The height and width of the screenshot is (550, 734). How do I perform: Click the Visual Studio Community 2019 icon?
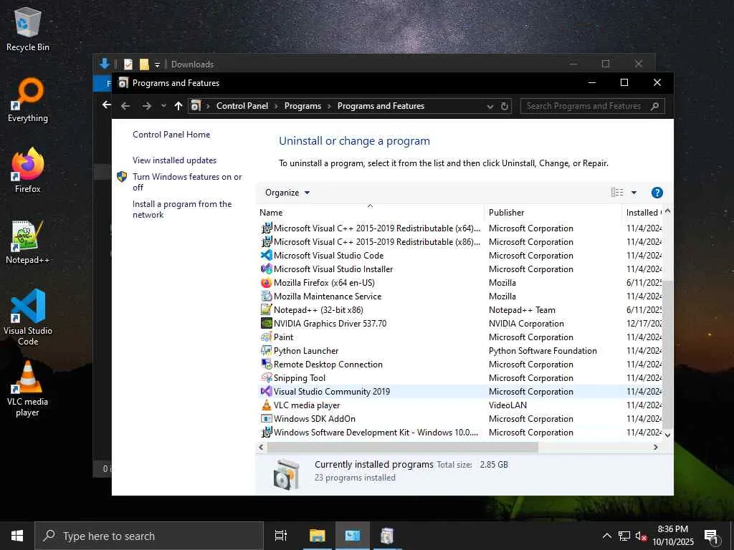(x=267, y=391)
